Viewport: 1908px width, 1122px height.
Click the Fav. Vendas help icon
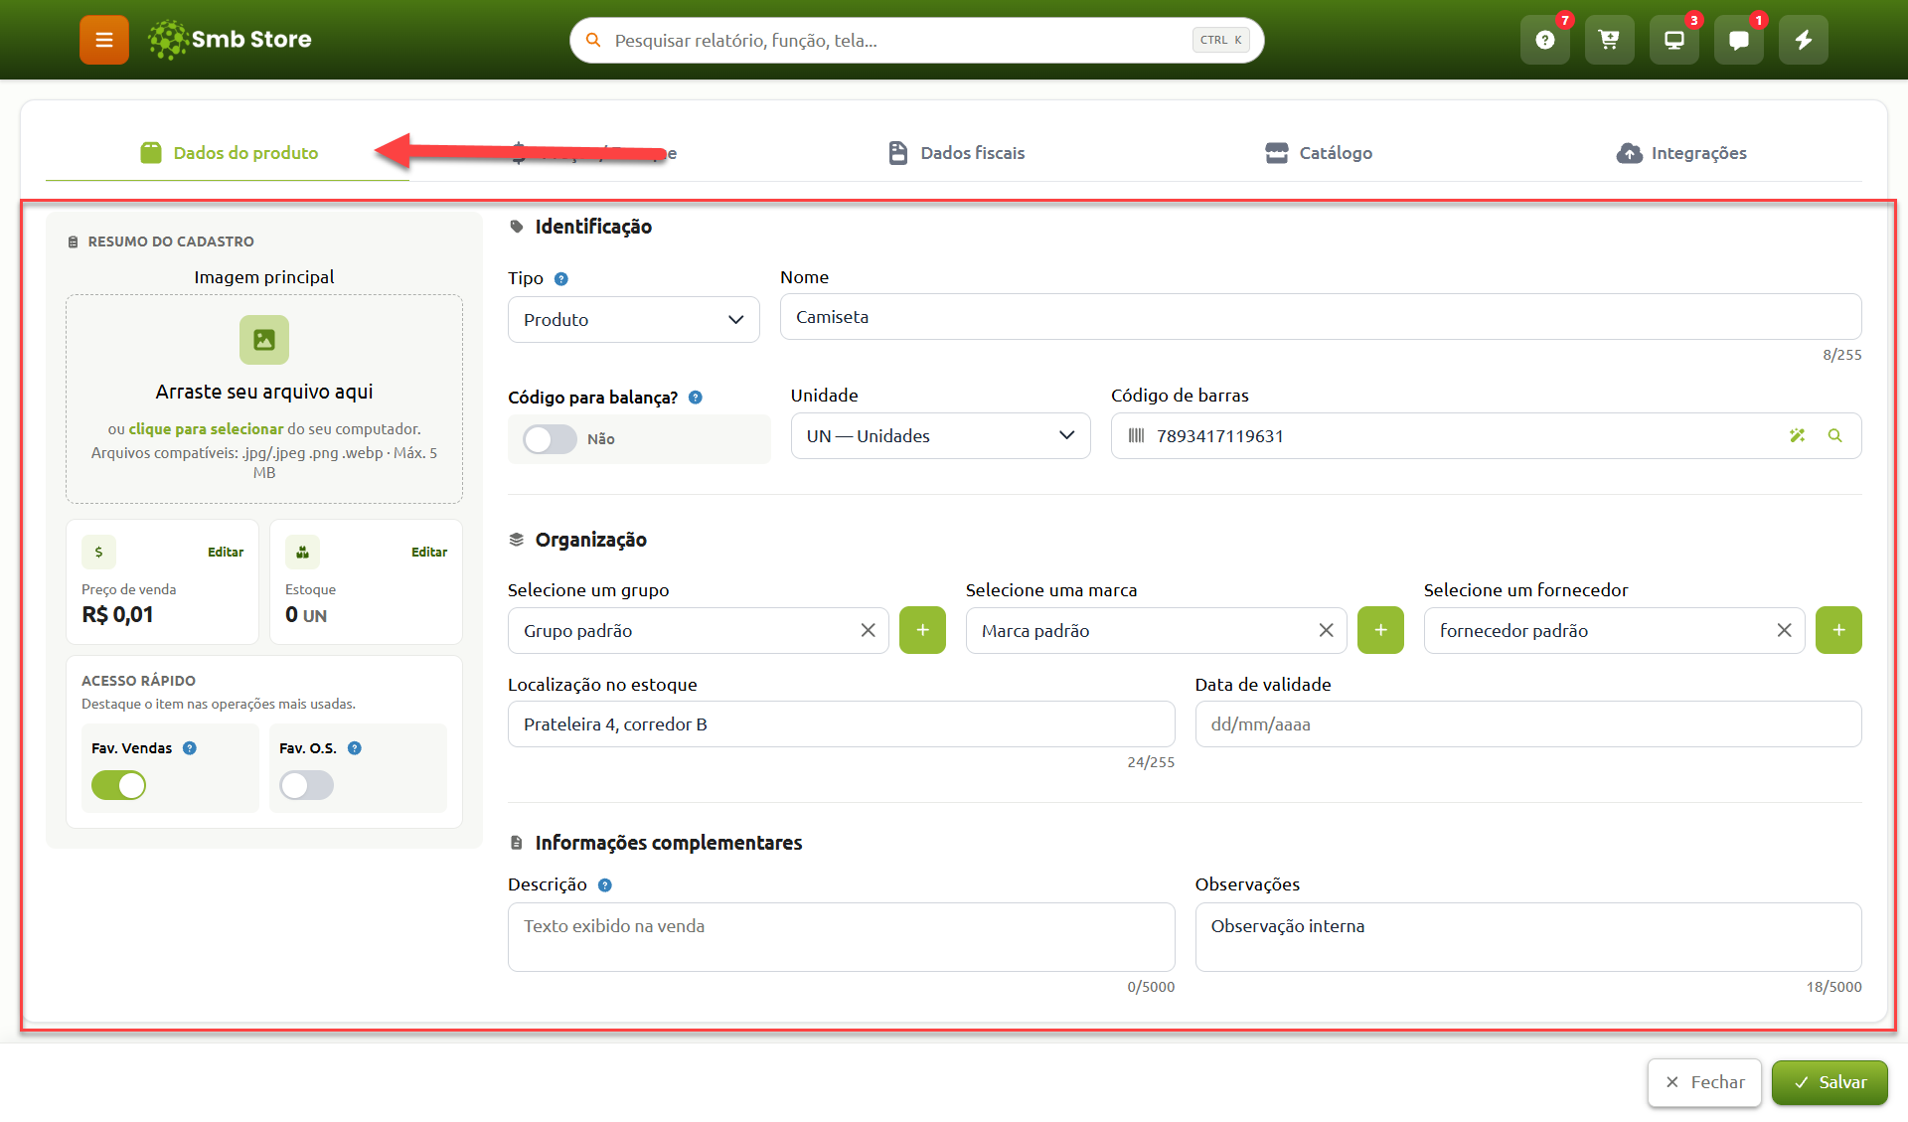pyautogui.click(x=190, y=748)
